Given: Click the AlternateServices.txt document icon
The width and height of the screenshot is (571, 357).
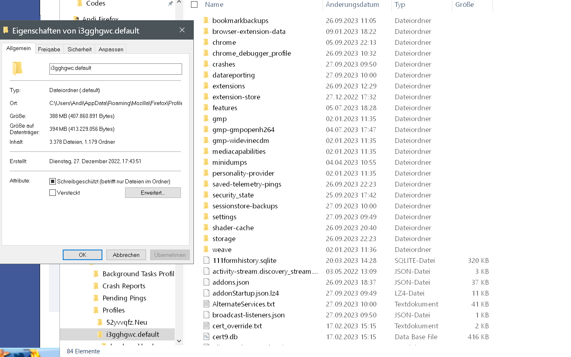Looking at the screenshot, I should (206, 304).
